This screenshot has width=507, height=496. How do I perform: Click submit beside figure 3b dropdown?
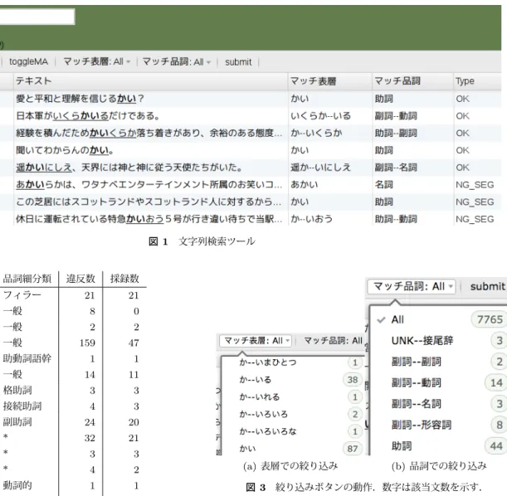[x=488, y=286]
